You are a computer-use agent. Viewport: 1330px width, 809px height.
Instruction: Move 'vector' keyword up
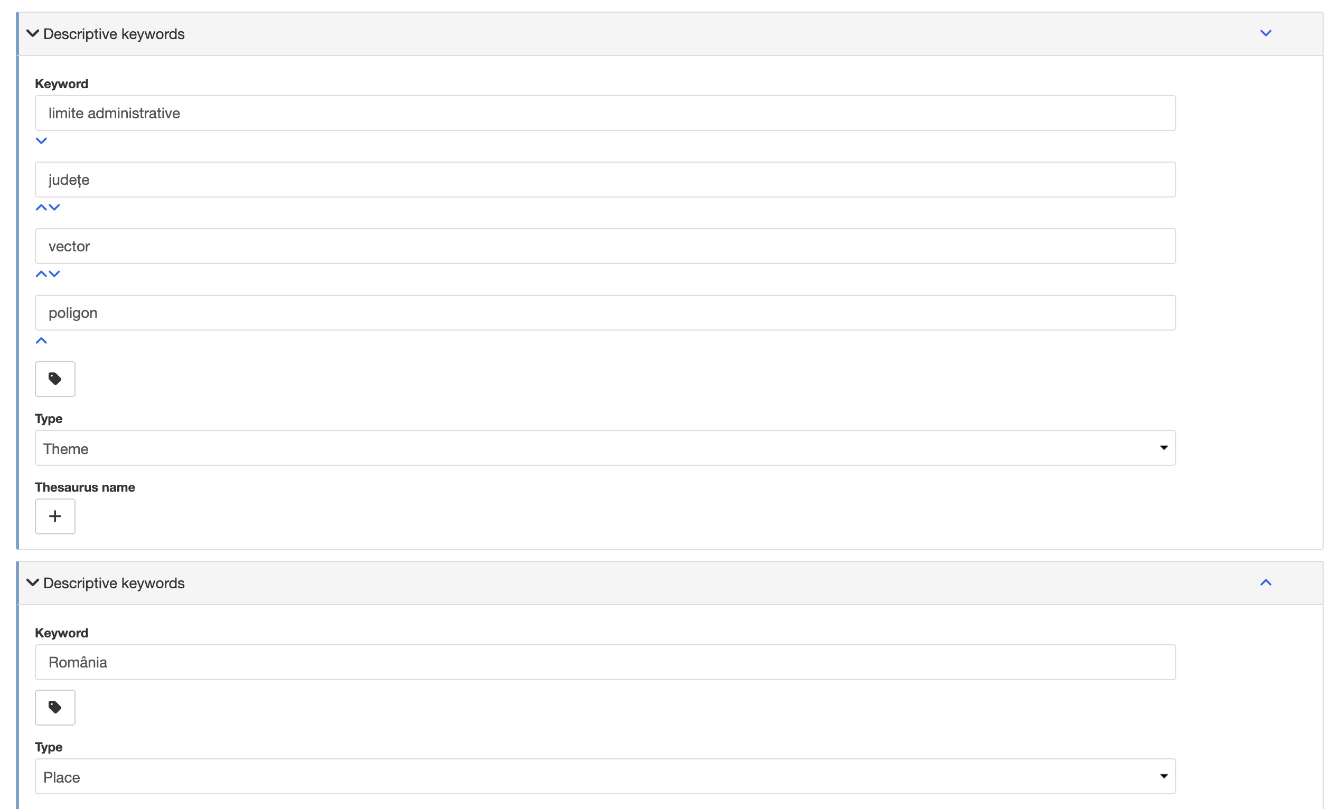(x=41, y=274)
